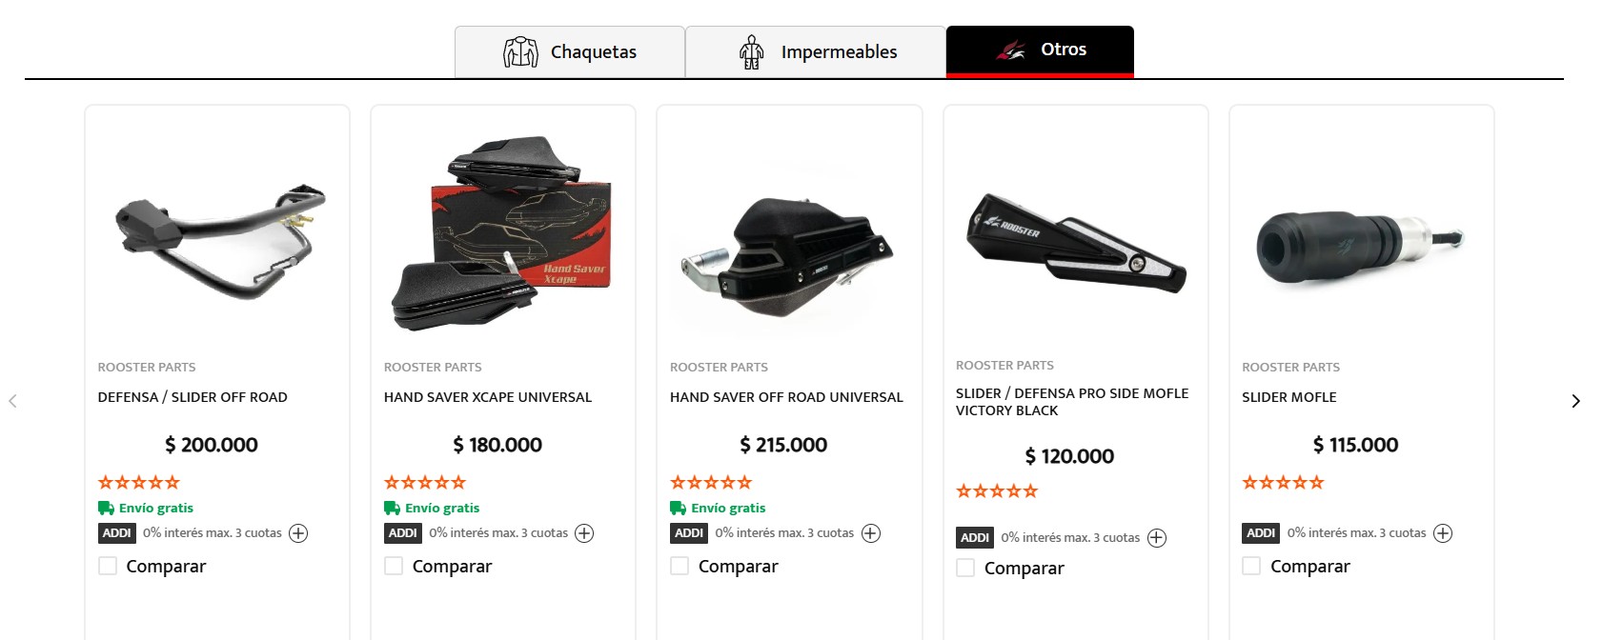Check Comparar for Defensa / Slider Off Road
Screen dimensions: 1623x640
click(x=108, y=566)
